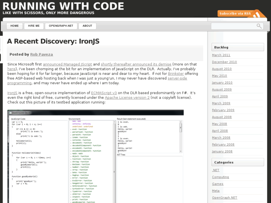Open August 2010 archive
The width and height of the screenshot is (271, 203).
pyautogui.click(x=222, y=69)
